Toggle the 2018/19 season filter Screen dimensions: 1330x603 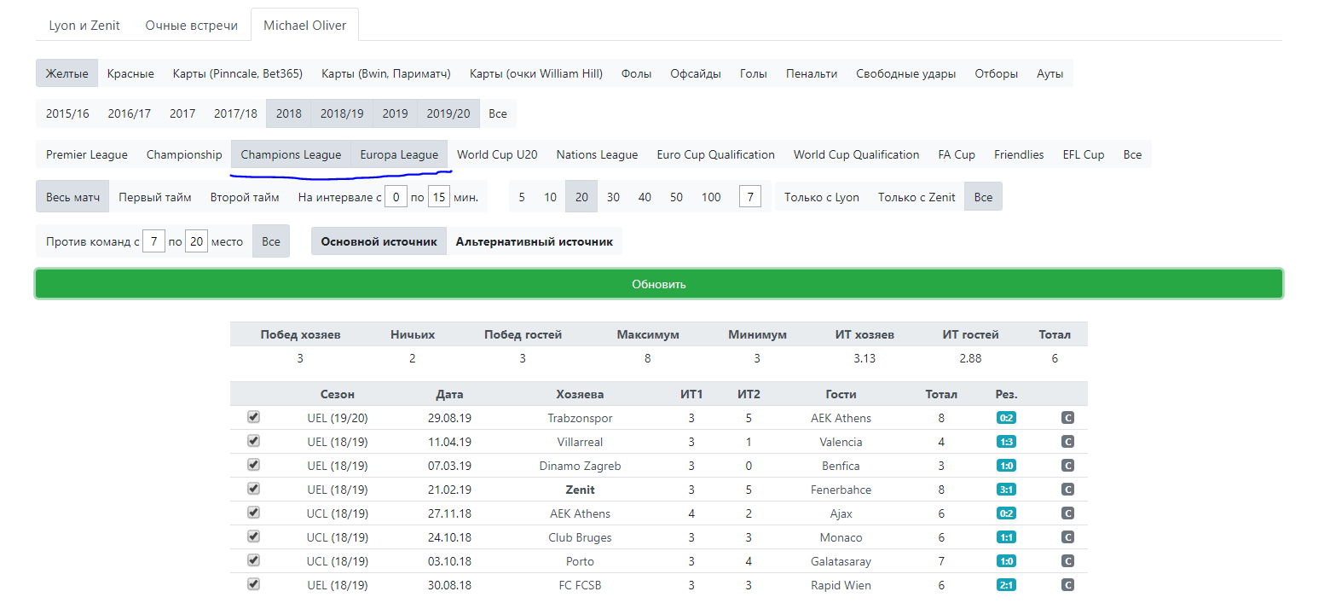click(342, 113)
